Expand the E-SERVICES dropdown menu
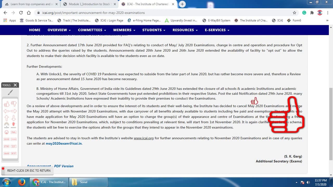The height and width of the screenshot is (187, 333). [217, 30]
